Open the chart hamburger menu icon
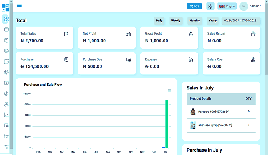This screenshot has width=268, height=155. point(170,90)
